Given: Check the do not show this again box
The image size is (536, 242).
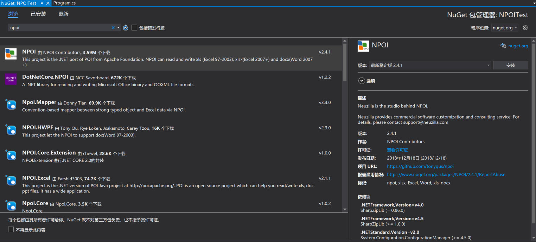Looking at the screenshot, I should (x=11, y=230).
